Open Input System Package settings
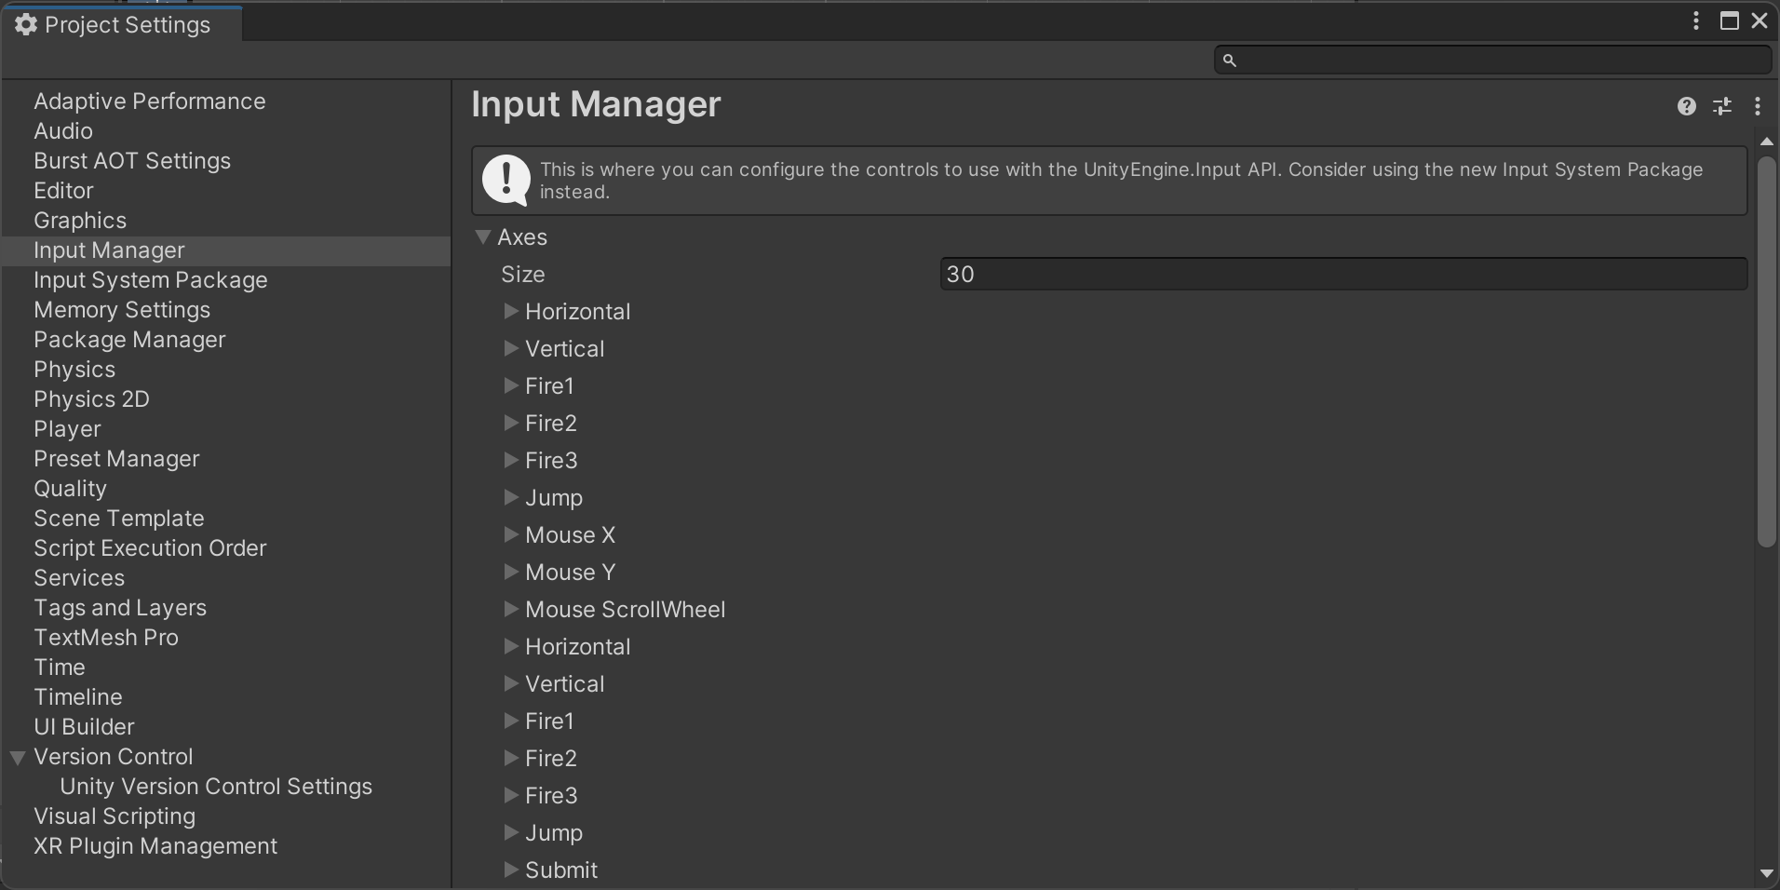Image resolution: width=1780 pixels, height=890 pixels. pyautogui.click(x=151, y=279)
